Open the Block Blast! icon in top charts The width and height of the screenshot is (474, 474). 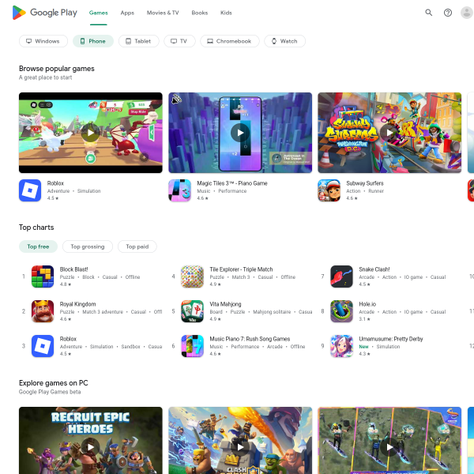click(43, 276)
